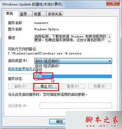Open the 依存关系 tab
This screenshot has height=129, width=122.
pos(55,14)
